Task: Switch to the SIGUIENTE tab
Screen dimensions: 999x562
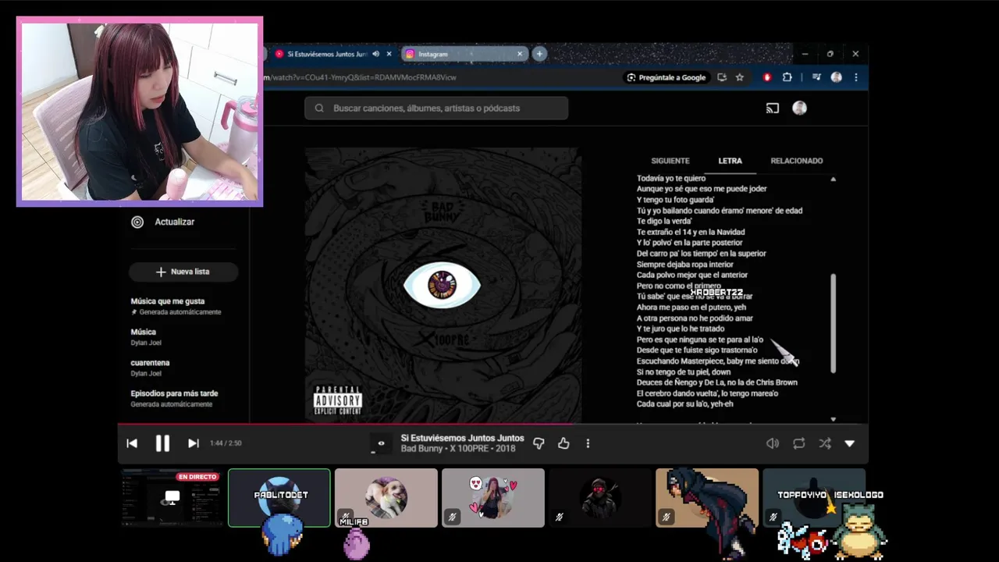Action: [x=670, y=161]
